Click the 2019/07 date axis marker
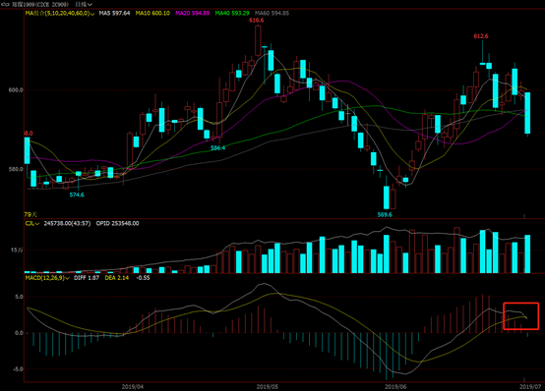Viewport: 545px width, 391px height. pyautogui.click(x=530, y=386)
